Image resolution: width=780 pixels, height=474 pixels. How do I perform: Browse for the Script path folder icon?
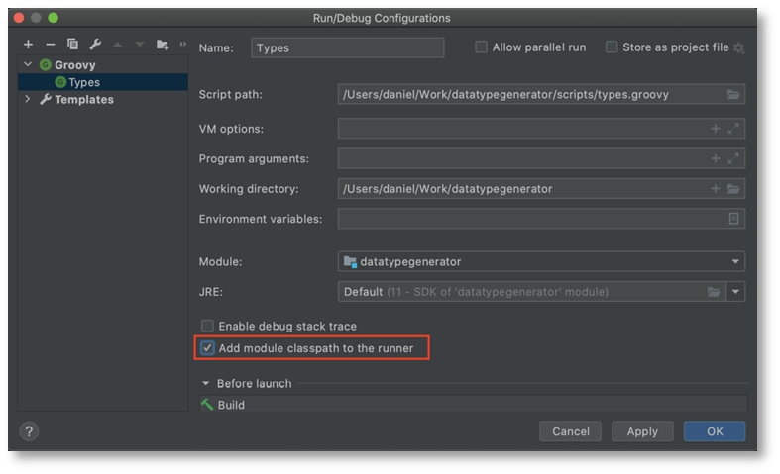[733, 94]
